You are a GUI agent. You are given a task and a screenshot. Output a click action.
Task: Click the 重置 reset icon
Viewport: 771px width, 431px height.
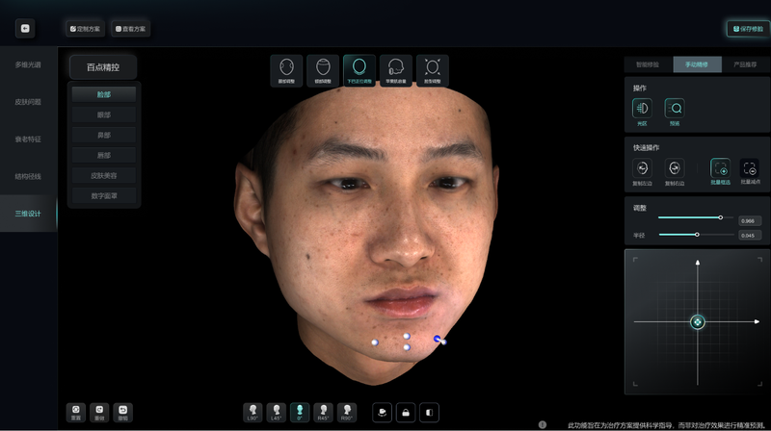[76, 413]
